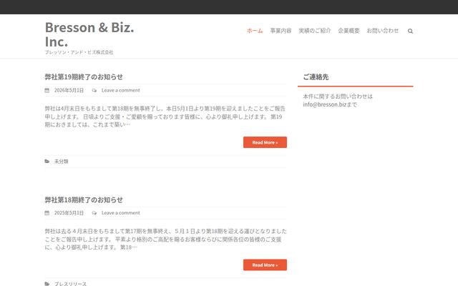Open 事業内容 menu item
This screenshot has width=458, height=286.
pos(281,31)
